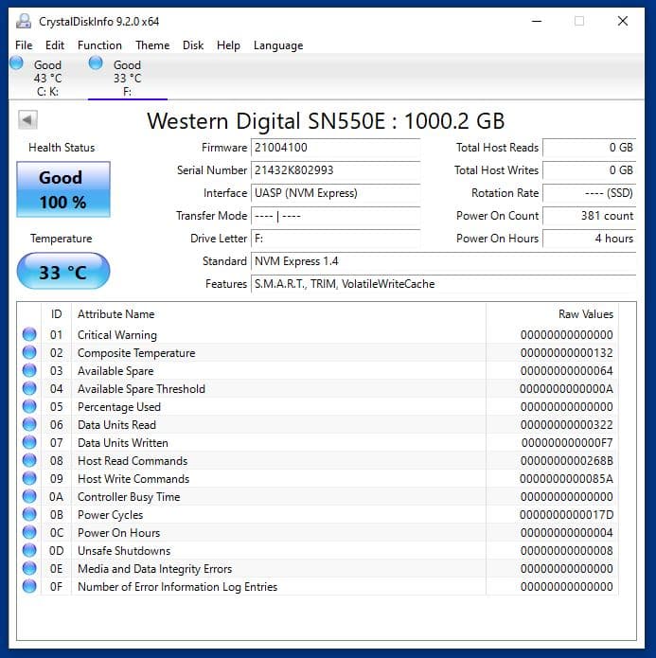This screenshot has height=658, width=656.
Task: Select raw value 000000000000A
Action: [567, 389]
